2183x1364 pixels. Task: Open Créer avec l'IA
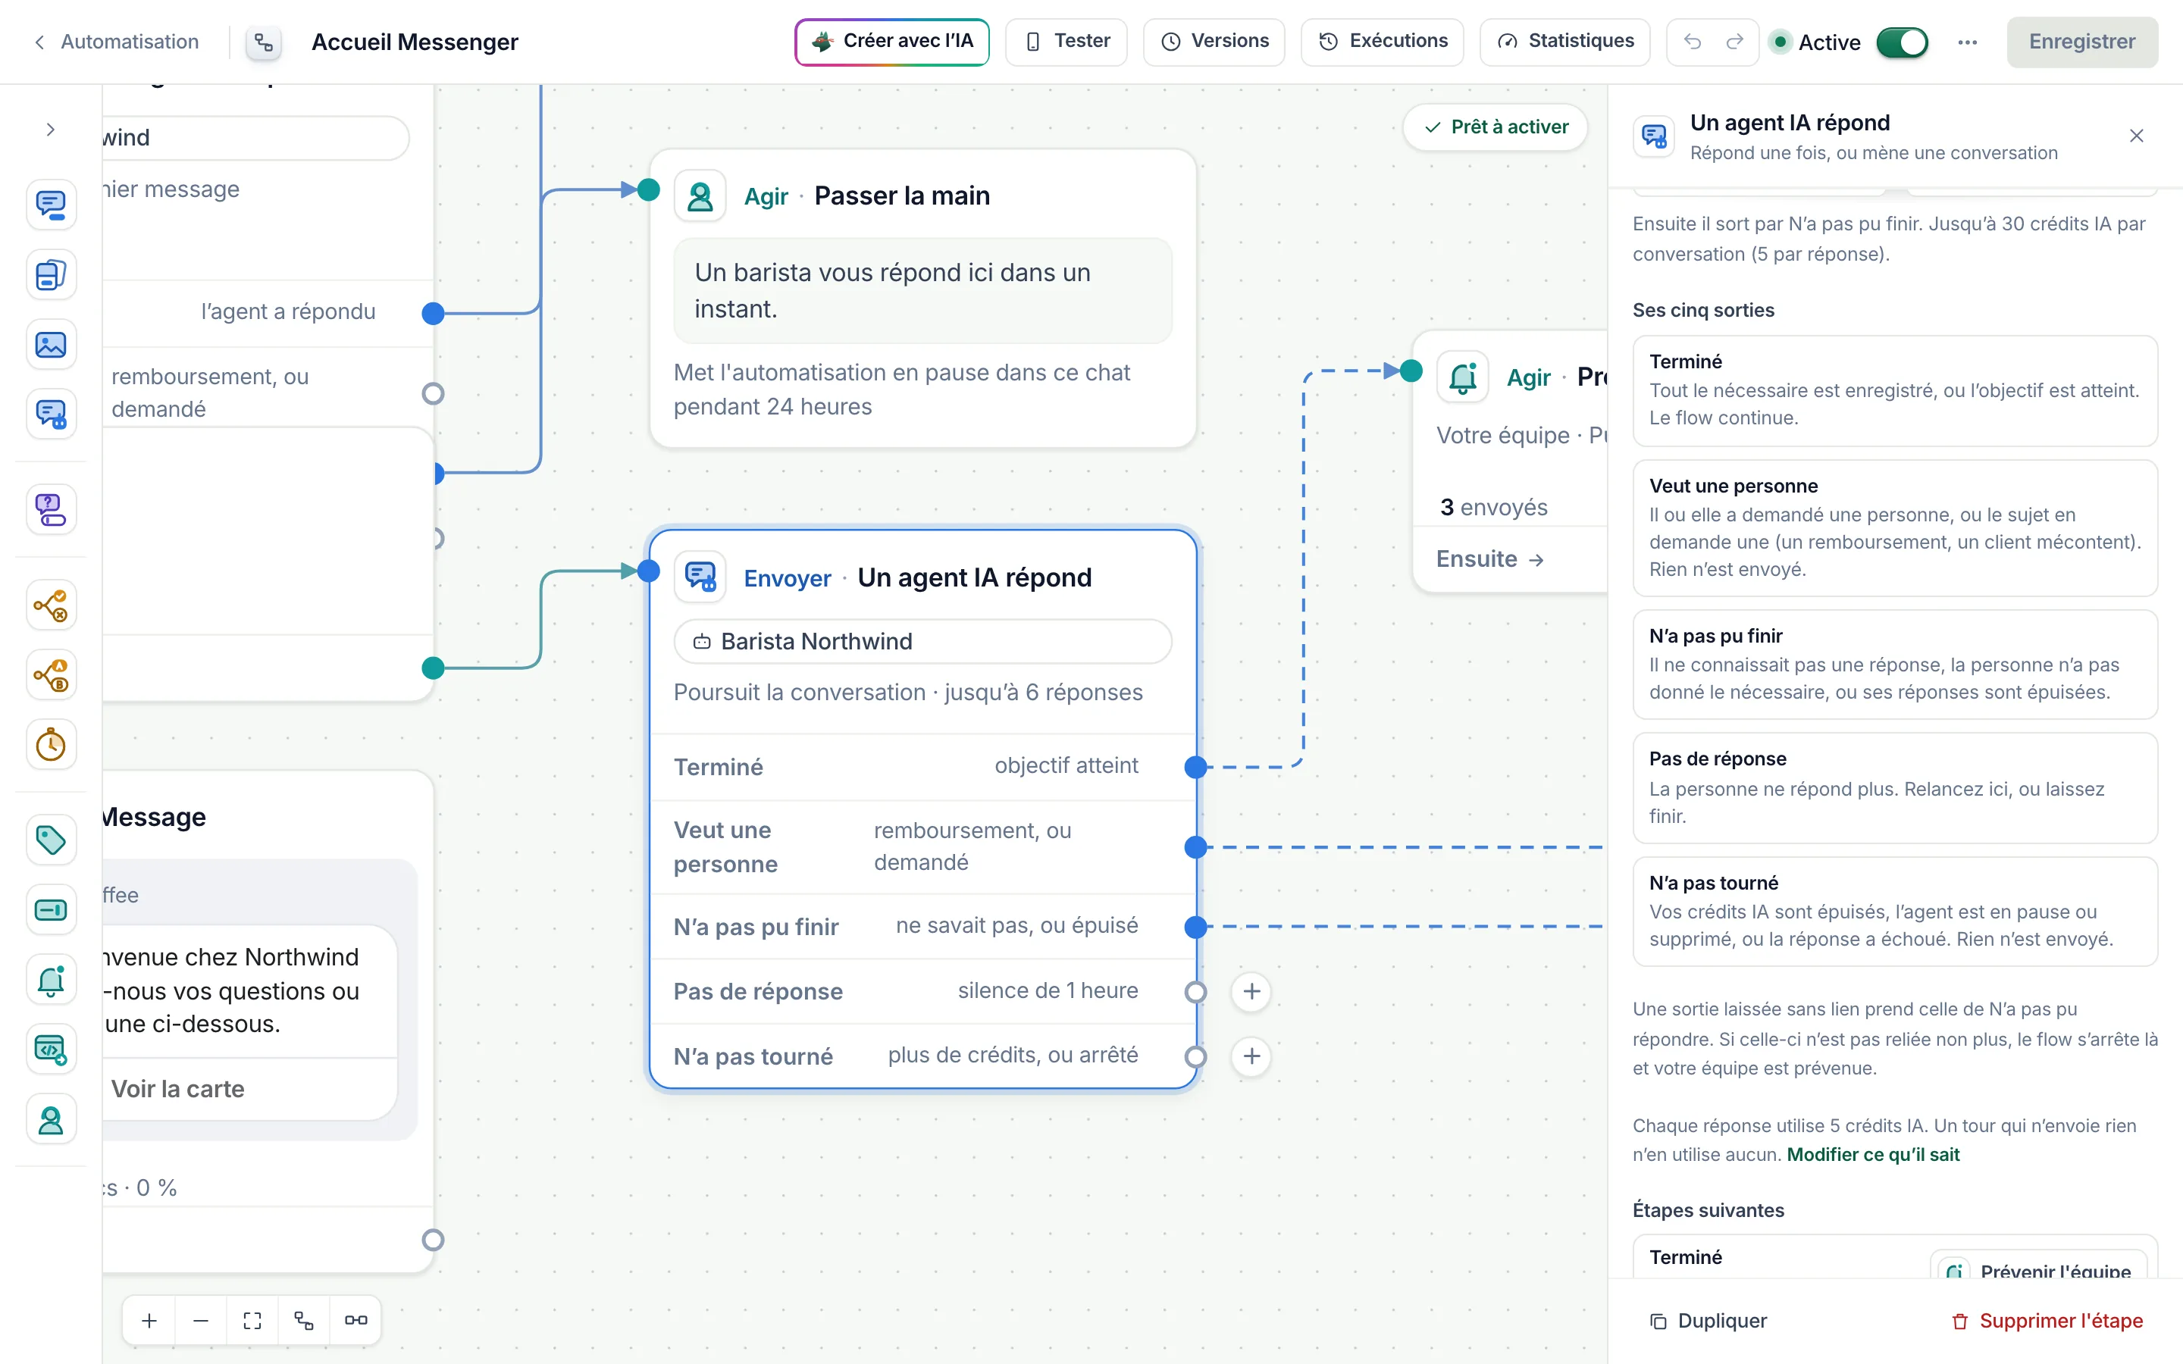tap(891, 42)
